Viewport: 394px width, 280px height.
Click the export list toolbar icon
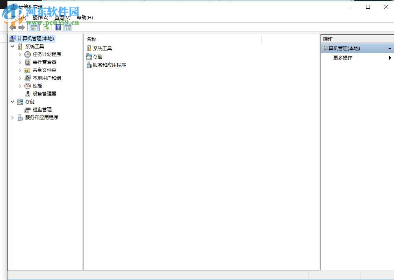(46, 28)
